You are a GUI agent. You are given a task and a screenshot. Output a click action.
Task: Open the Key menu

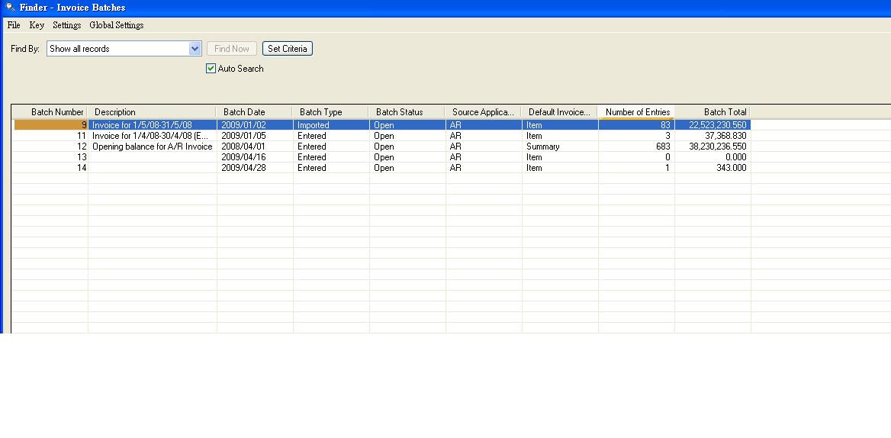(37, 25)
